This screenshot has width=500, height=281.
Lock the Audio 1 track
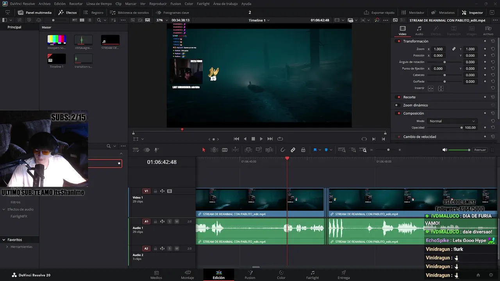[155, 222]
